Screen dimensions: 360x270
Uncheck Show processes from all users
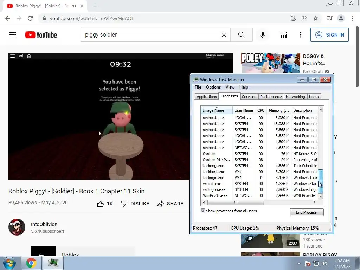coord(203,211)
